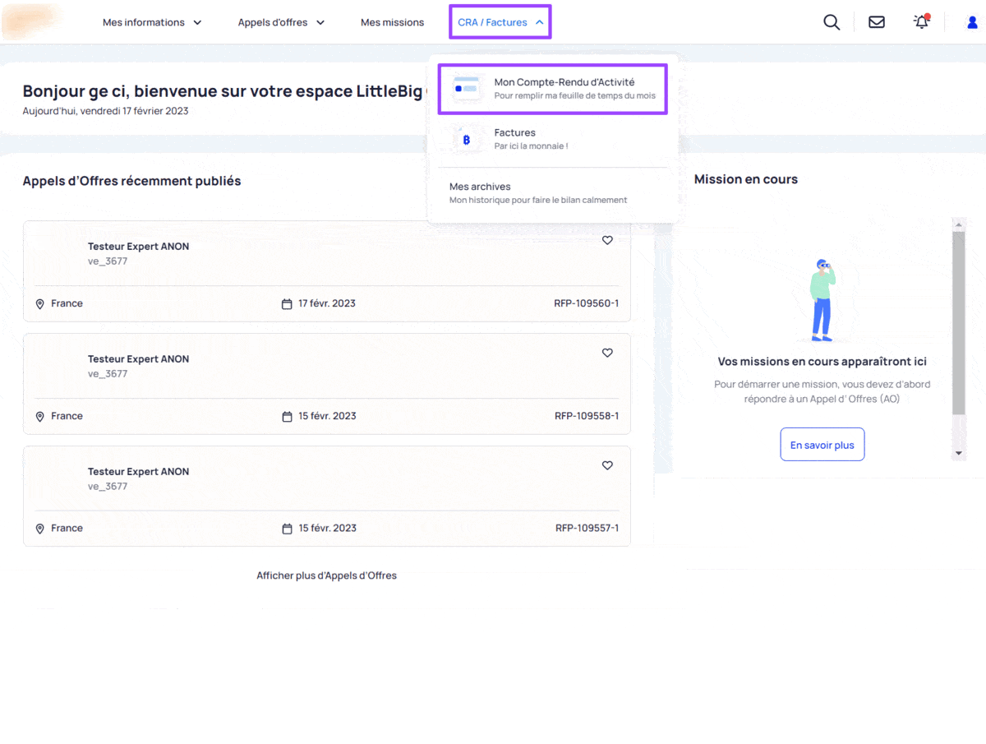Expand the Appels d'offres dropdown
This screenshot has width=986, height=744.
coord(282,22)
